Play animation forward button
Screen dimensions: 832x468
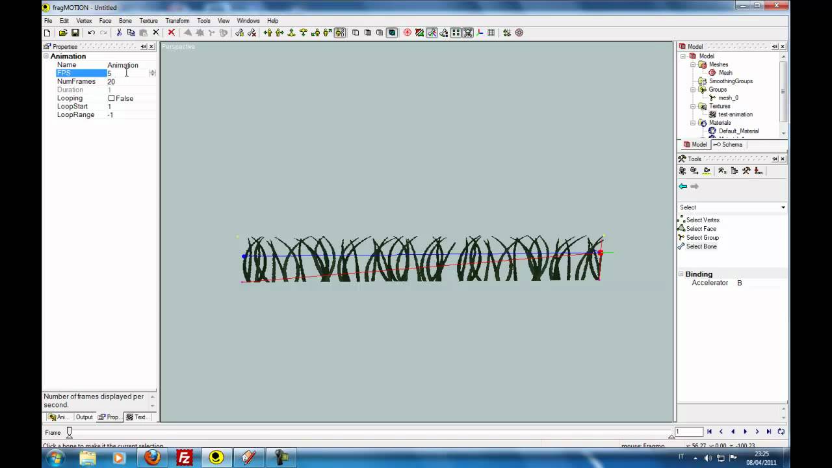(x=745, y=432)
